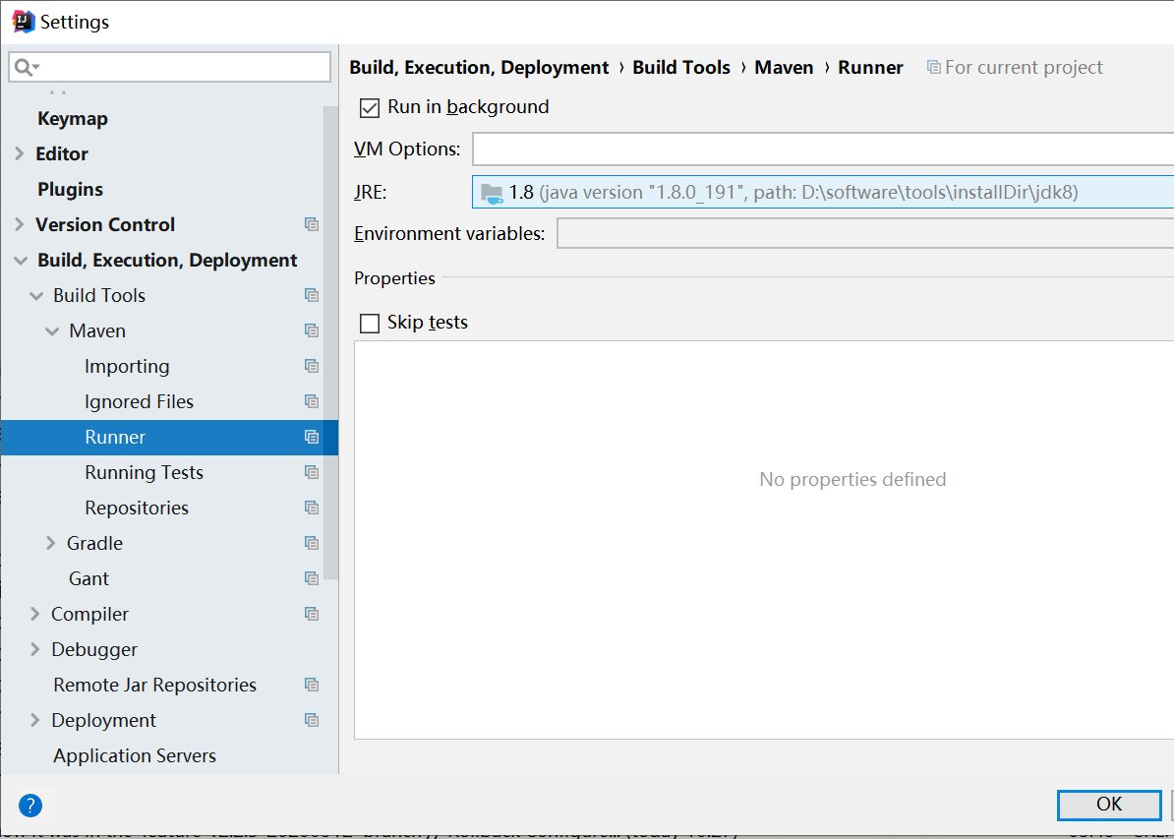Click project-level icon beside Ignored Files

312,401
